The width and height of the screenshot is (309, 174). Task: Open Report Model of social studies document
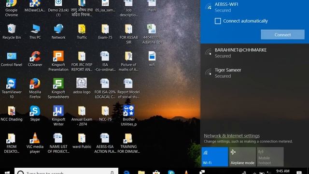[x=128, y=88]
